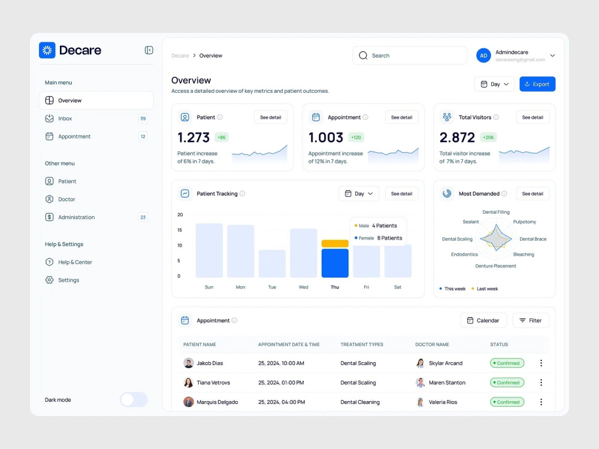Toggle Dark mode switch
Image resolution: width=599 pixels, height=449 pixels.
(x=134, y=400)
